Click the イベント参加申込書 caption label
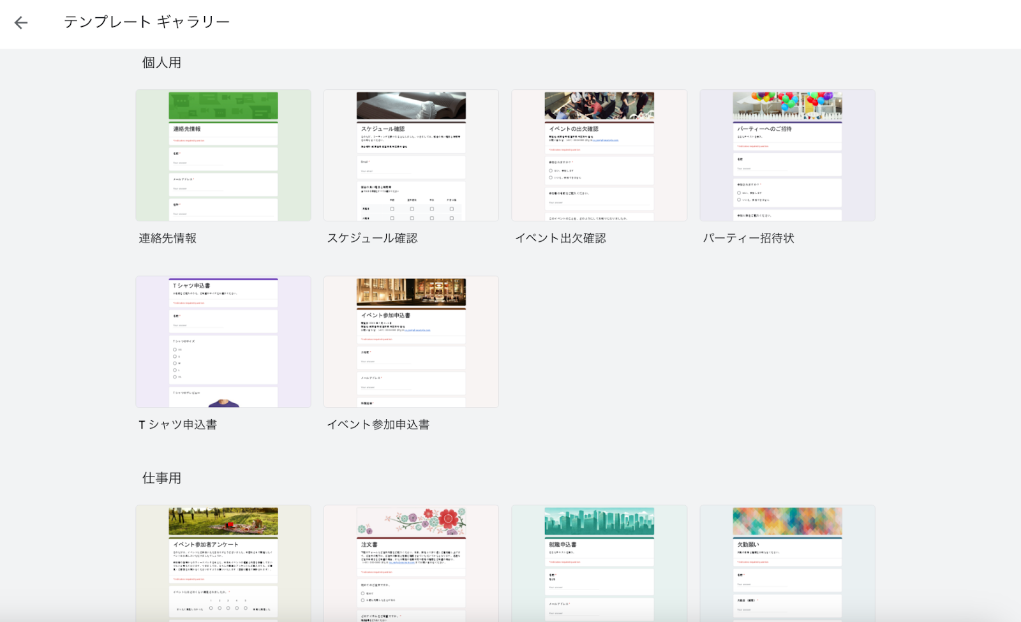Image resolution: width=1021 pixels, height=622 pixels. coord(378,425)
